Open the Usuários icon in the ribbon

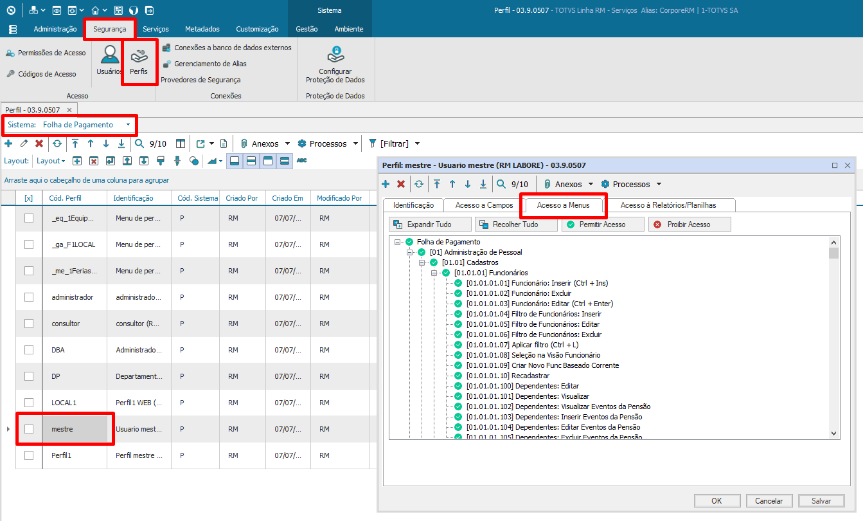point(110,55)
